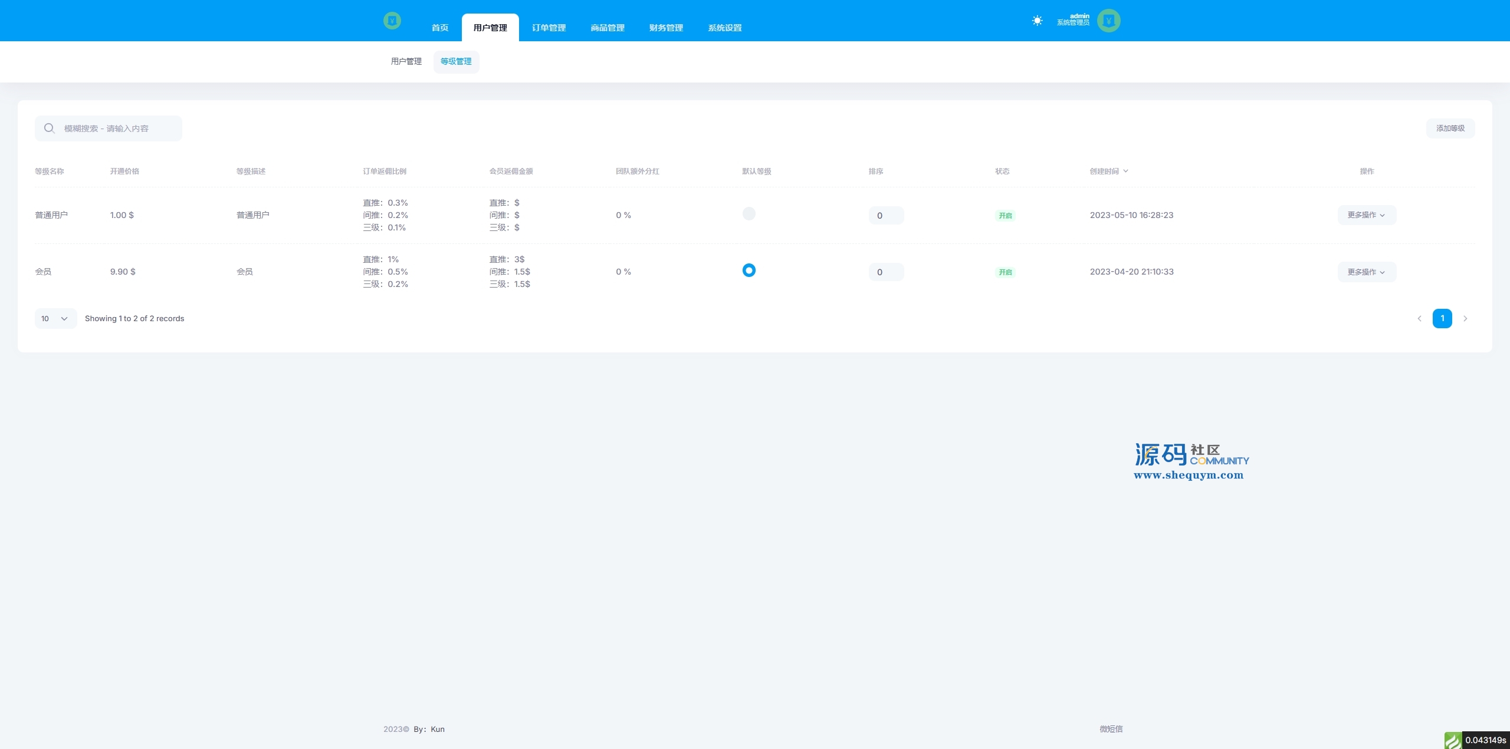Open the 10 per-page size dropdown
The height and width of the screenshot is (749, 1510).
point(55,319)
